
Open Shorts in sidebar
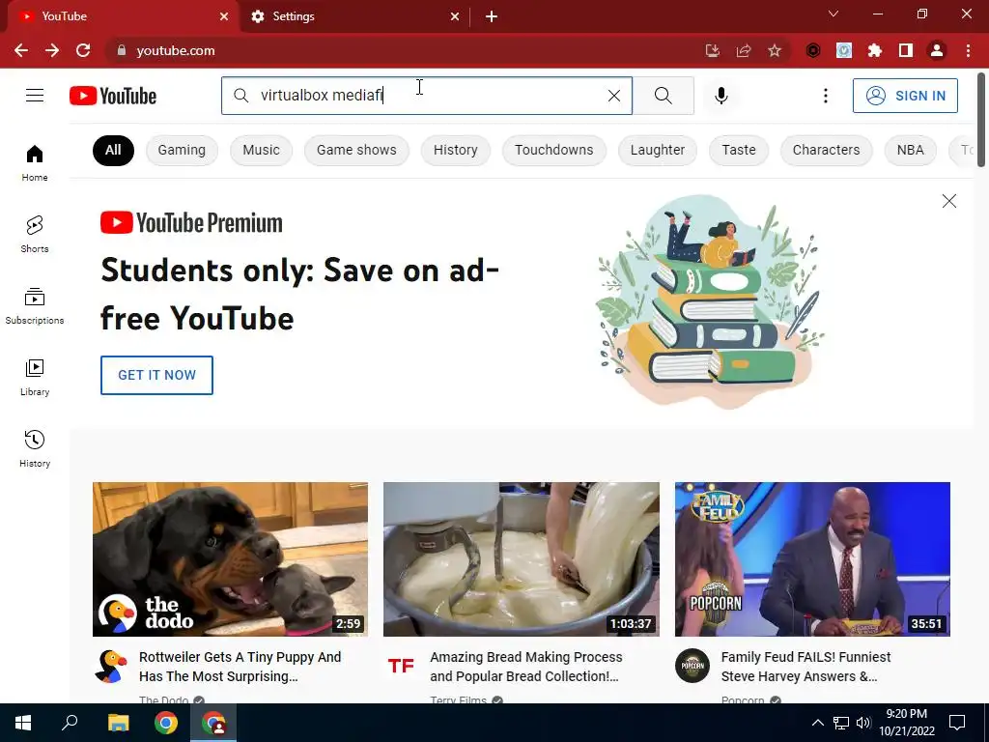[35, 234]
